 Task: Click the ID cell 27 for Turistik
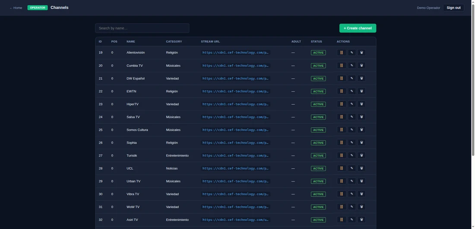coord(101,156)
